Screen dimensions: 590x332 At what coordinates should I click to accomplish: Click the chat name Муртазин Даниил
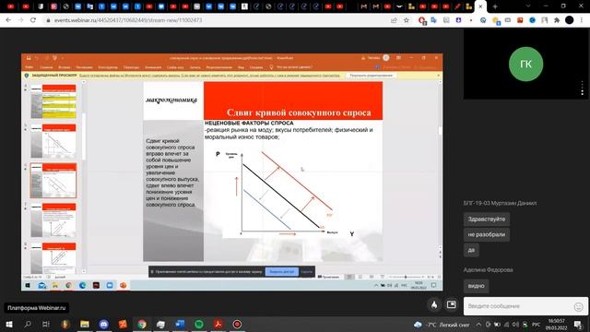500,203
